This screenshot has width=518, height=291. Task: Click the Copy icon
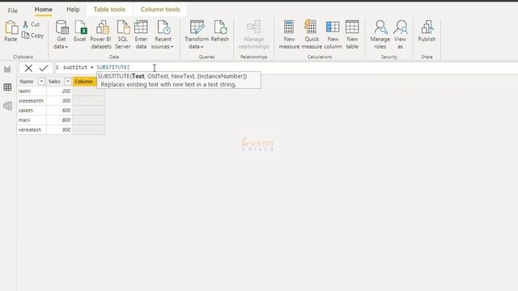coord(25,35)
